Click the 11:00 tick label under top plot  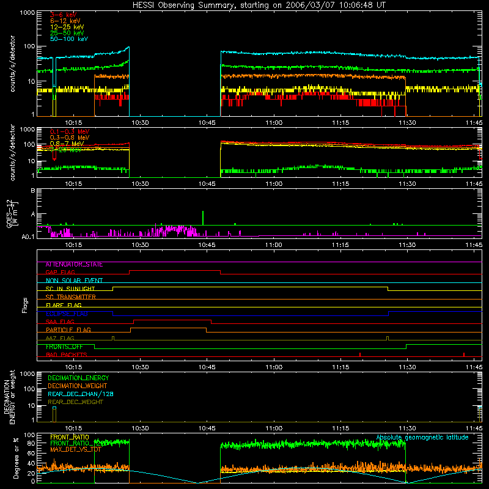pyautogui.click(x=274, y=123)
